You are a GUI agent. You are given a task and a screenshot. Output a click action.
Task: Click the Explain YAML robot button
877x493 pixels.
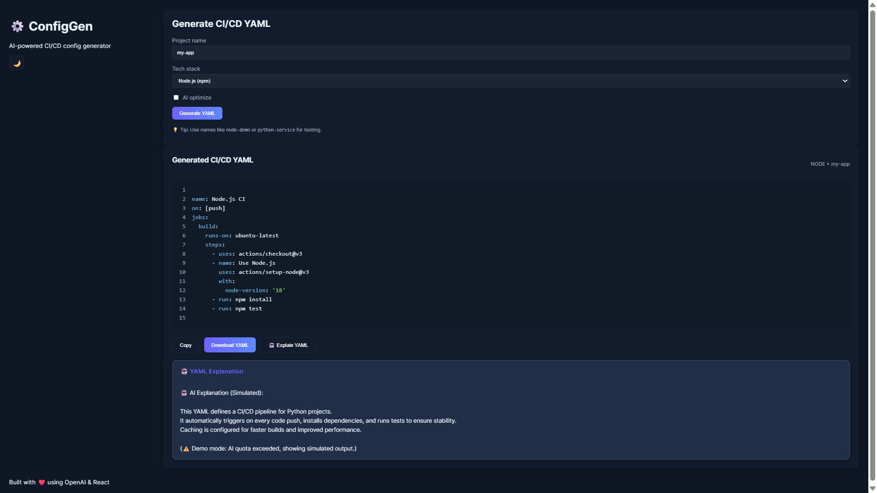coord(288,345)
